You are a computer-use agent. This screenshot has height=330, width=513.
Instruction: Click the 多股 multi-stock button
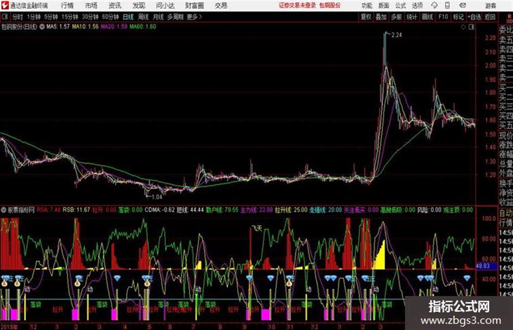tap(396, 17)
